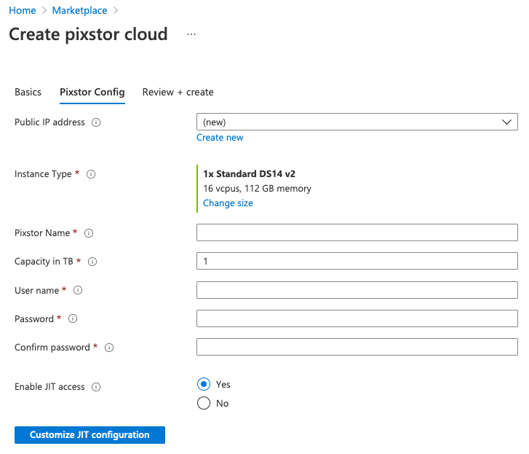Go to Marketplace breadcrumb

coord(79,10)
